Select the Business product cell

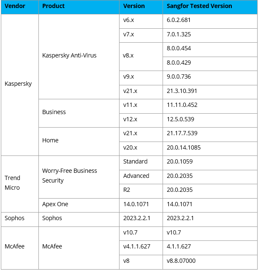(x=54, y=112)
